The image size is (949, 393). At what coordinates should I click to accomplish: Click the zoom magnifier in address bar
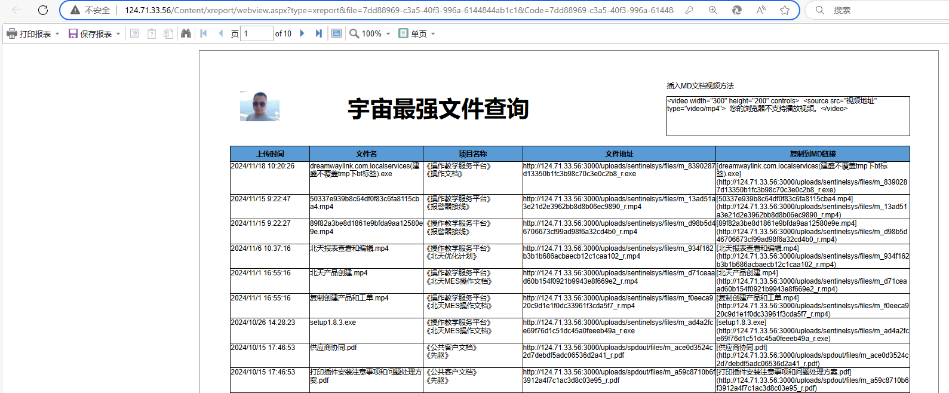[713, 10]
